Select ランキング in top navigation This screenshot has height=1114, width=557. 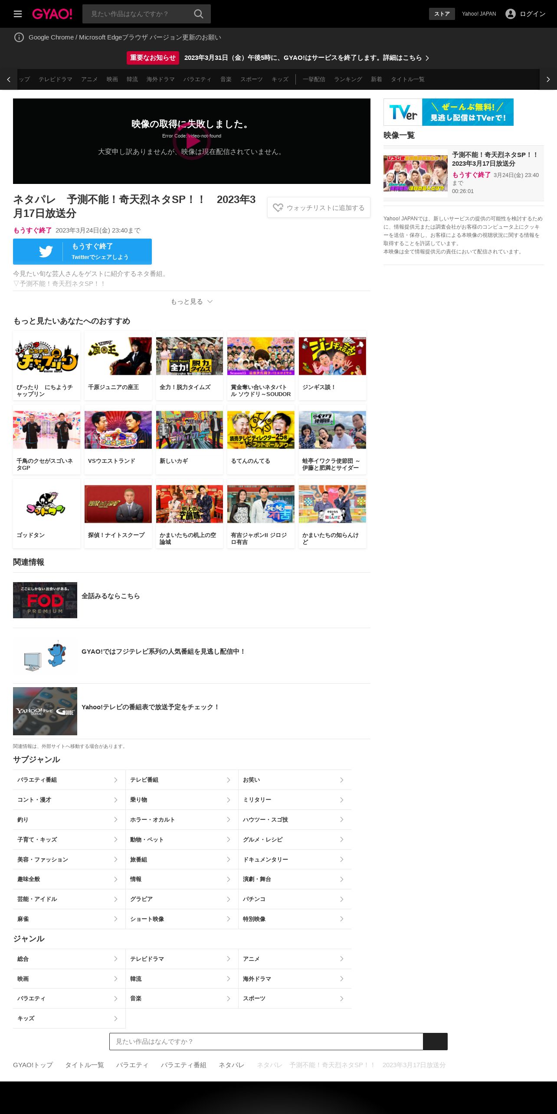pos(348,79)
